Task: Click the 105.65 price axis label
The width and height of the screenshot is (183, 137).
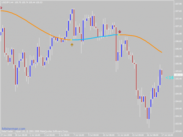Action: tap(178, 71)
